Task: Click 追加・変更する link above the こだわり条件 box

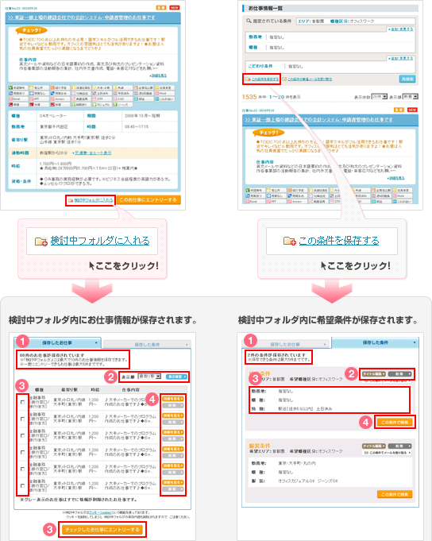Action: tap(400, 58)
